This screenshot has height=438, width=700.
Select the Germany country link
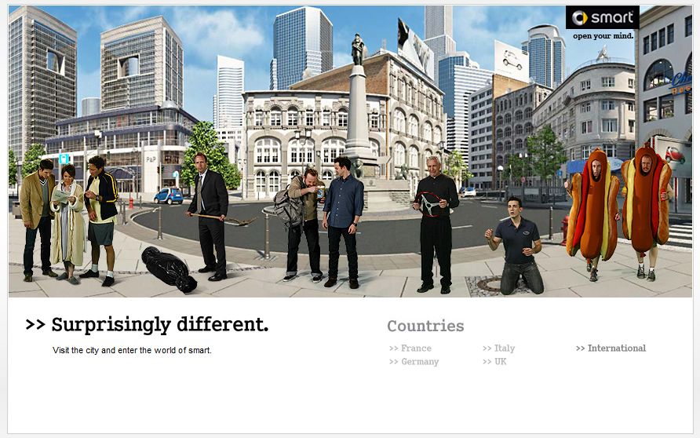click(414, 362)
